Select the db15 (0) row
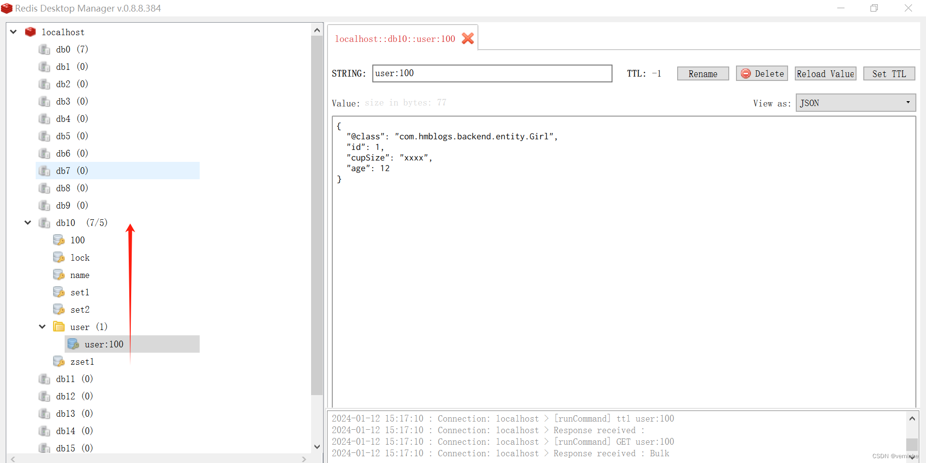This screenshot has height=463, width=926. 74,448
